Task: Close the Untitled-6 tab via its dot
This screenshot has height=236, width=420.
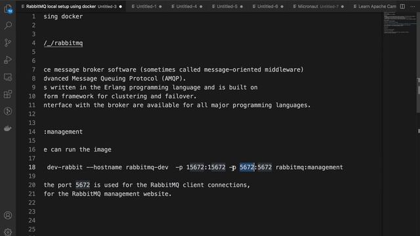Action: point(282,7)
